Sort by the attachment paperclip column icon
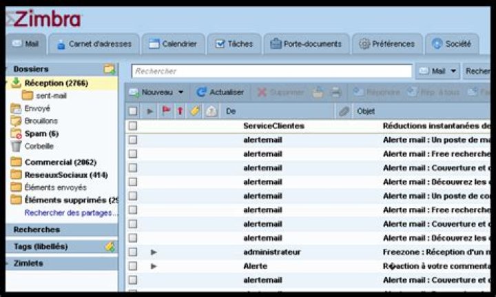Screen dimensions: 496x297 click(344, 112)
